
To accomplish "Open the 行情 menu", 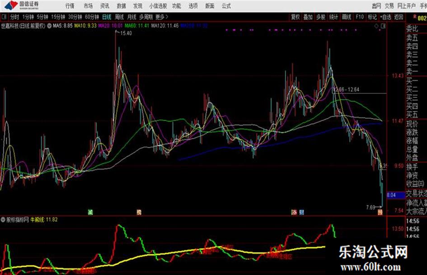I will pyautogui.click(x=70, y=6).
